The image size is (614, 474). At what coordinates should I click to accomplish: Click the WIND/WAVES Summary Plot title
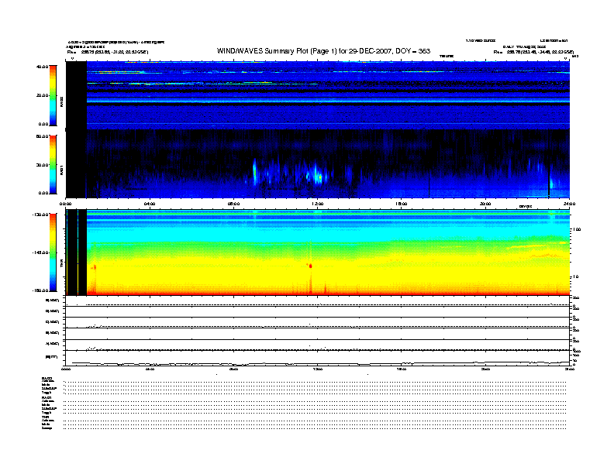[323, 51]
